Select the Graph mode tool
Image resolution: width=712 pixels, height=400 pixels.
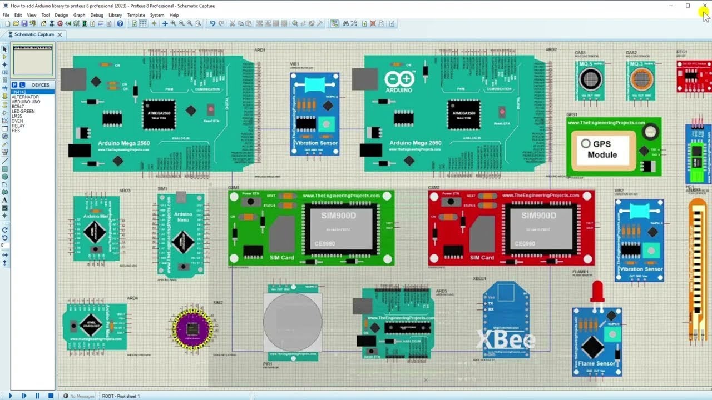pyautogui.click(x=4, y=120)
